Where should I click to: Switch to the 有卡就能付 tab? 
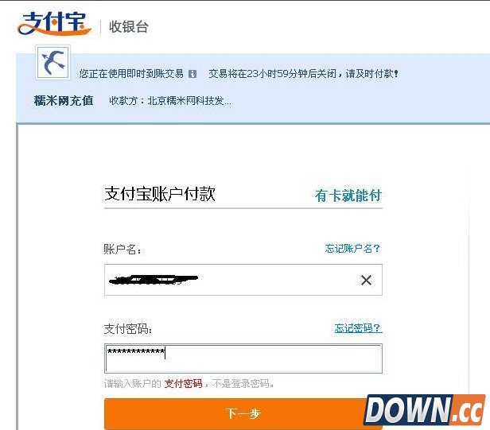[348, 196]
